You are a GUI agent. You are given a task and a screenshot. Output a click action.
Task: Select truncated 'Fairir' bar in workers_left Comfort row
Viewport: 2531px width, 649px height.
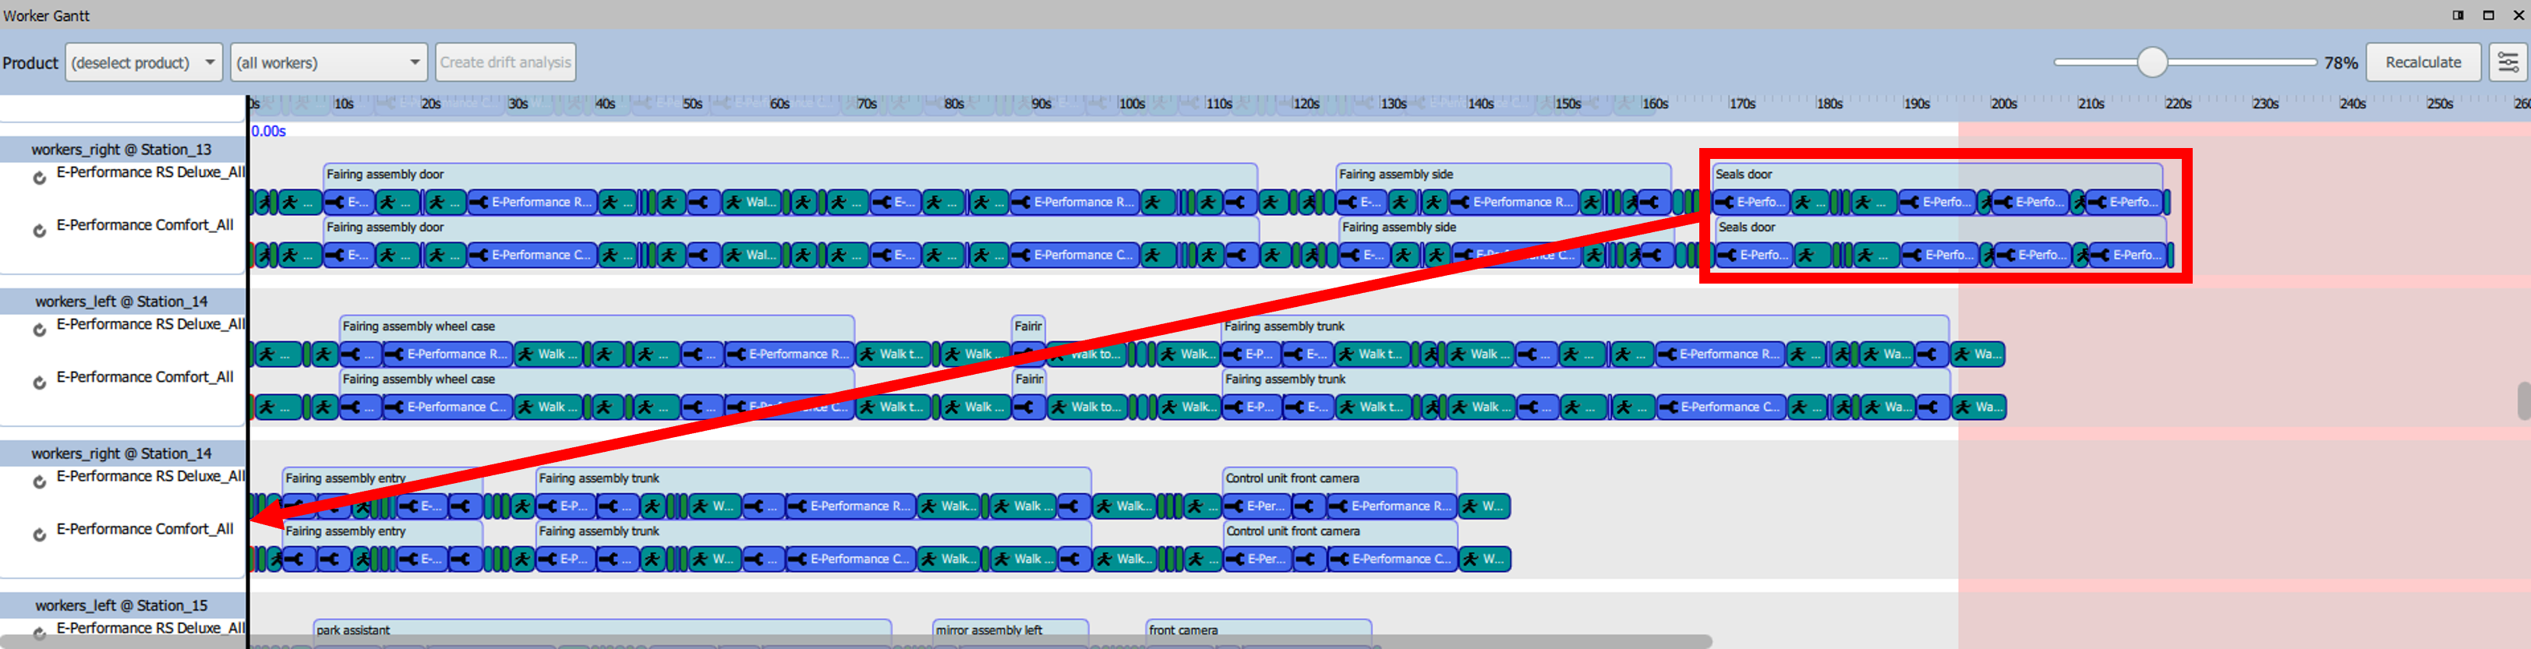click(x=1029, y=380)
